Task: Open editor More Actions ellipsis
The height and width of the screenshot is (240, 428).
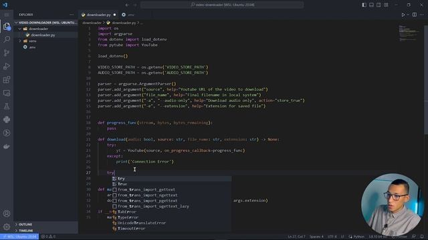Action: [x=422, y=15]
